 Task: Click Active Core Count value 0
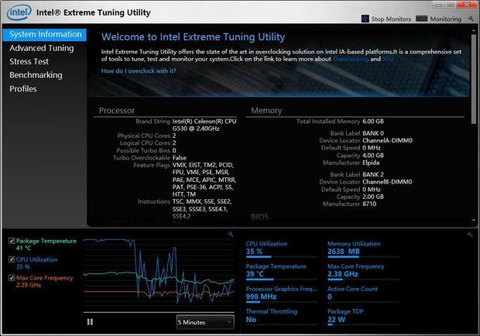pyautogui.click(x=330, y=297)
